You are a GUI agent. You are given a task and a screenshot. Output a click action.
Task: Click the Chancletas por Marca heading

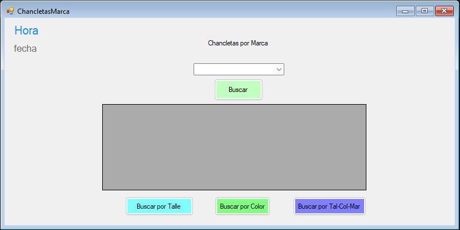click(238, 43)
